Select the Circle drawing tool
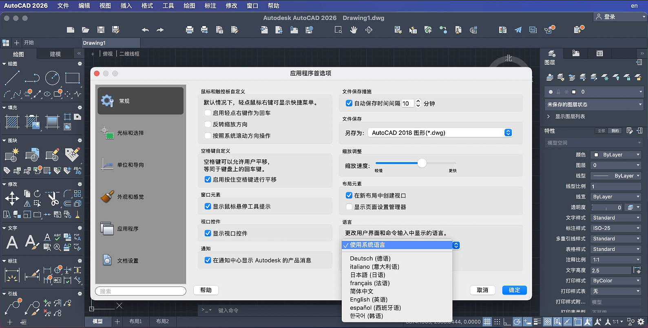648x328 pixels. pyautogui.click(x=52, y=78)
